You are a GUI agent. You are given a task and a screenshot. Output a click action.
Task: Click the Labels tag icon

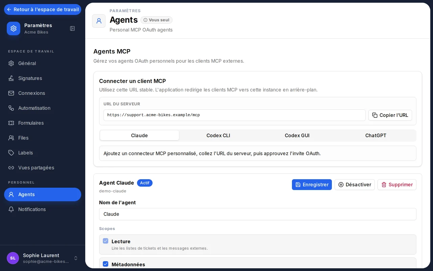(x=11, y=153)
